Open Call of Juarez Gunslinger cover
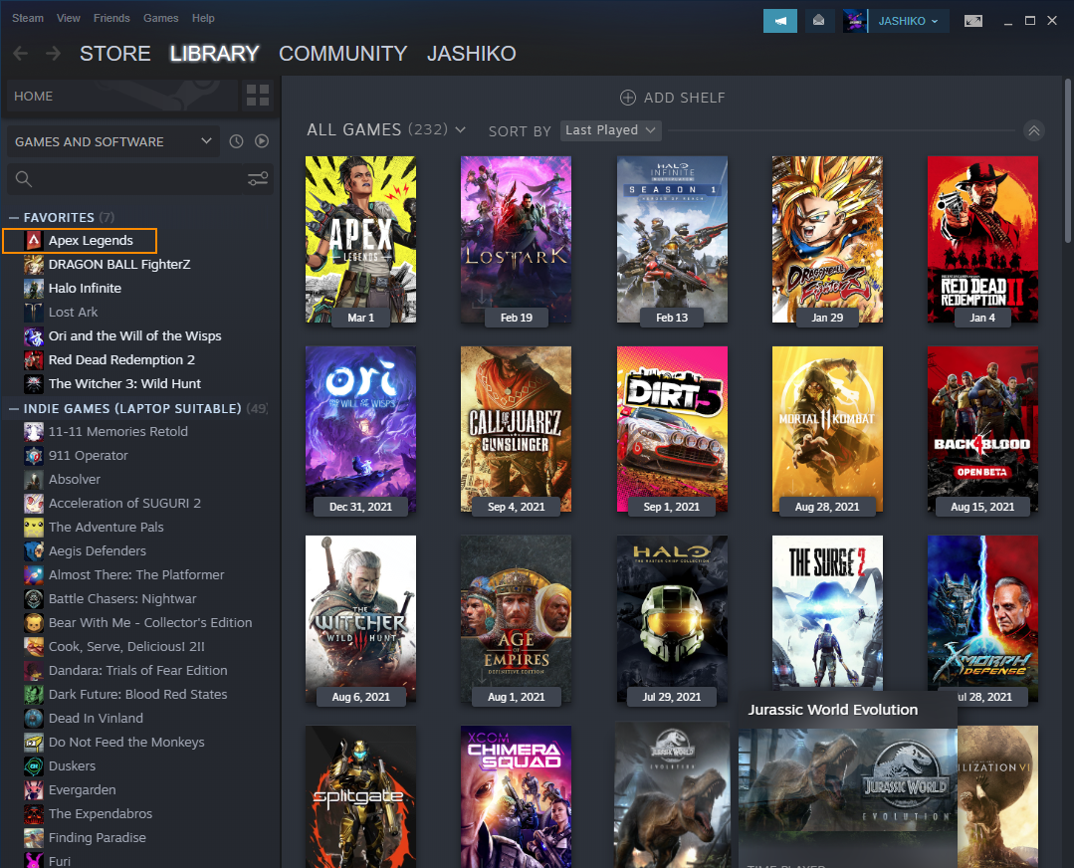The width and height of the screenshot is (1074, 868). tap(516, 429)
